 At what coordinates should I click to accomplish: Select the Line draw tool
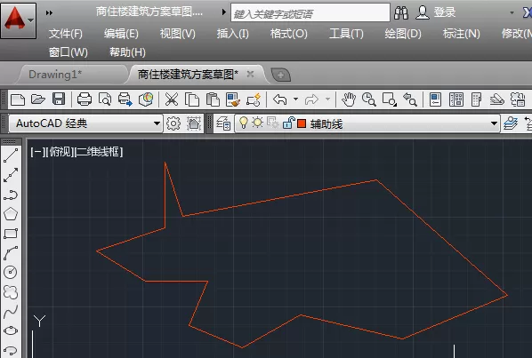click(x=11, y=155)
